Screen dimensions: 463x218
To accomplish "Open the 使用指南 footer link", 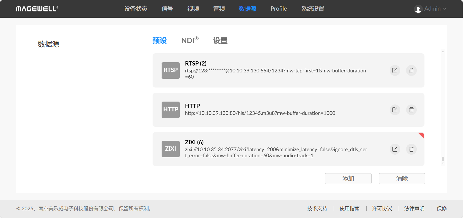I will pyautogui.click(x=350, y=209).
